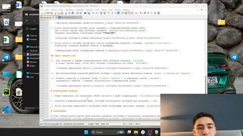
Task: Click the Ln 1 Col 1 status bar entry
Action: tap(128, 124)
